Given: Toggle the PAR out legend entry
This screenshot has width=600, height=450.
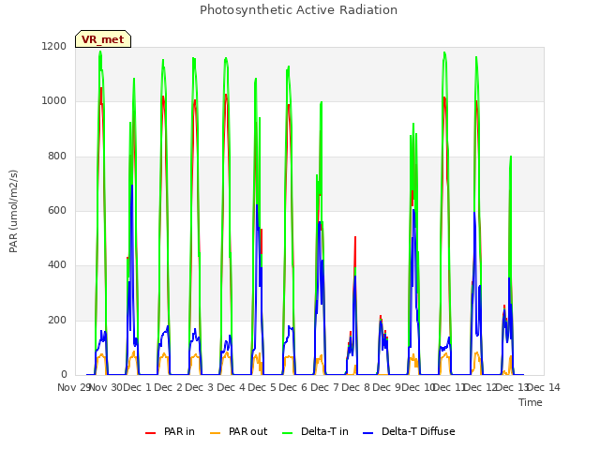Looking at the screenshot, I should 238,431.
